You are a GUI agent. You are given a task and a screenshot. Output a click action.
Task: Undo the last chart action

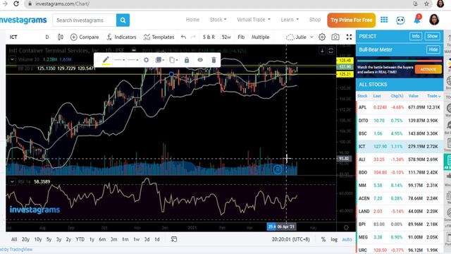coord(183,37)
